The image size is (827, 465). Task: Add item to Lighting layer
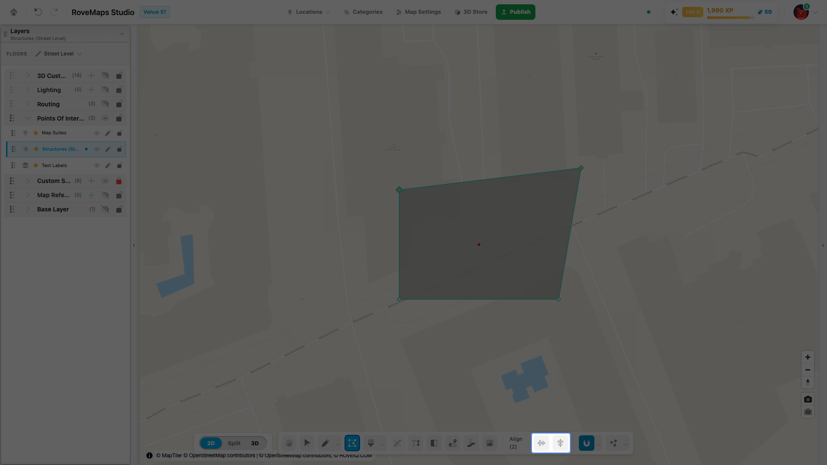[x=91, y=90]
